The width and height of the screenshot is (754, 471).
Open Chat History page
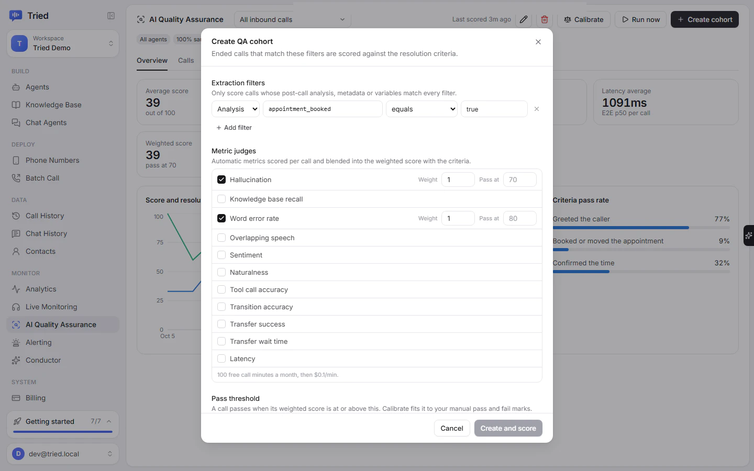coord(63,233)
